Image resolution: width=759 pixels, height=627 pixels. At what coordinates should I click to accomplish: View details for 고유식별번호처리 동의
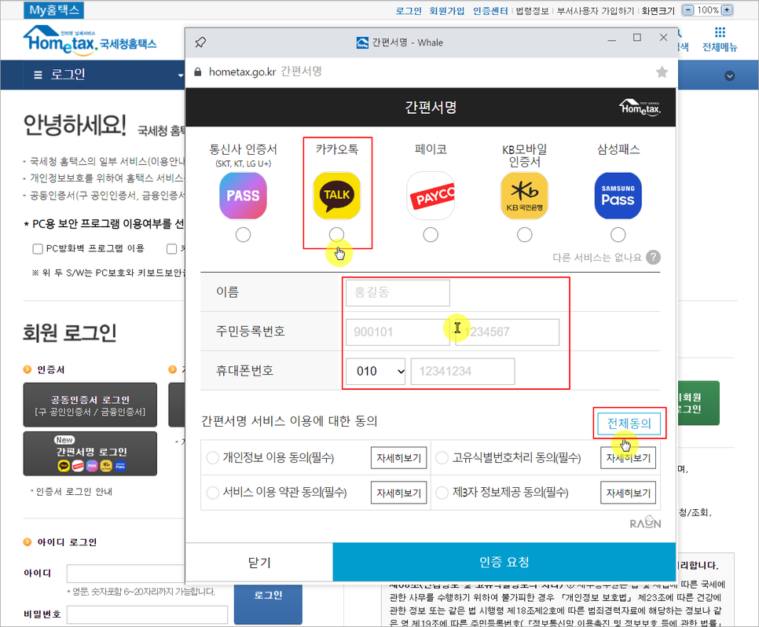(x=629, y=458)
